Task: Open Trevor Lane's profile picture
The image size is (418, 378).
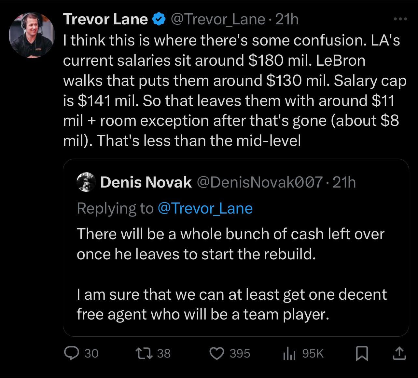Action: pos(32,35)
